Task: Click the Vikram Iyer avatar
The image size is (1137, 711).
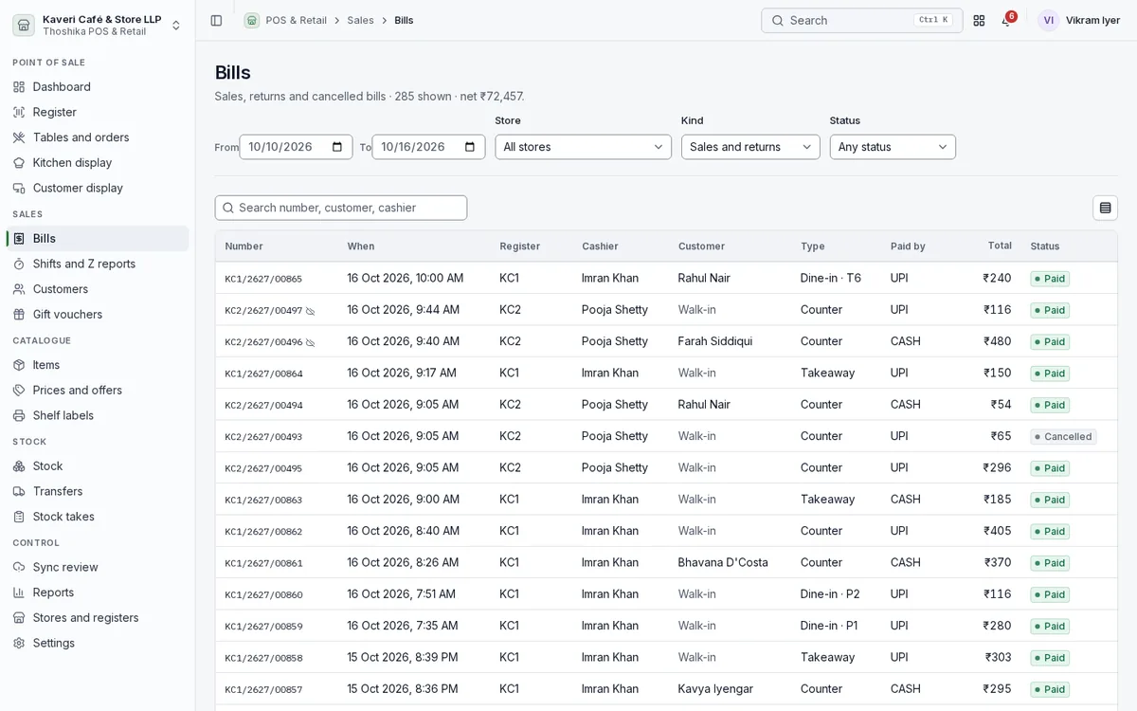Action: tap(1048, 20)
